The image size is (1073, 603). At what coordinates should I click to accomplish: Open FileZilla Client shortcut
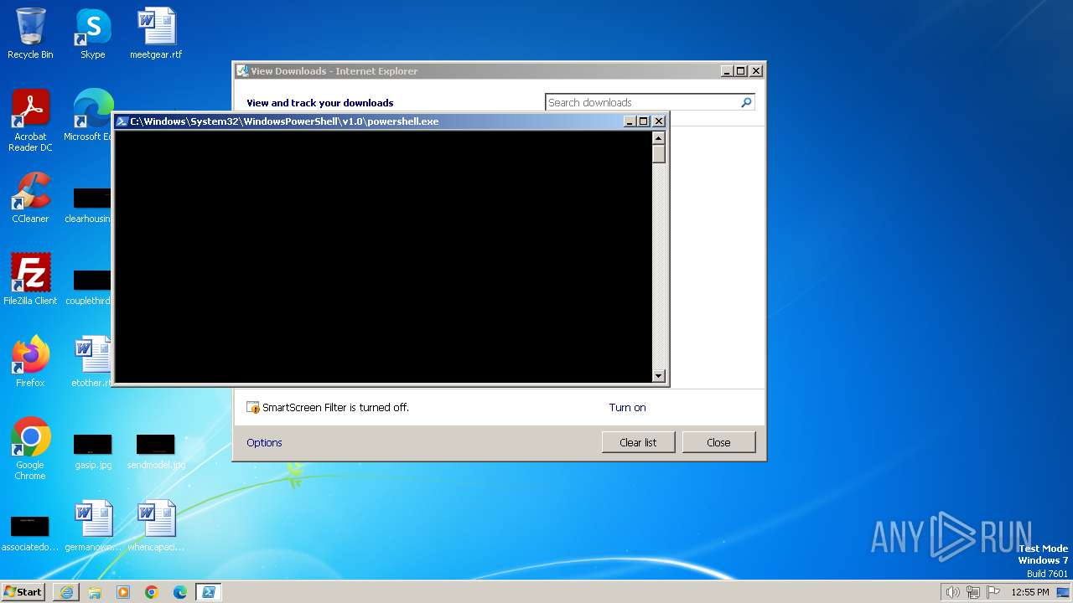click(x=30, y=279)
